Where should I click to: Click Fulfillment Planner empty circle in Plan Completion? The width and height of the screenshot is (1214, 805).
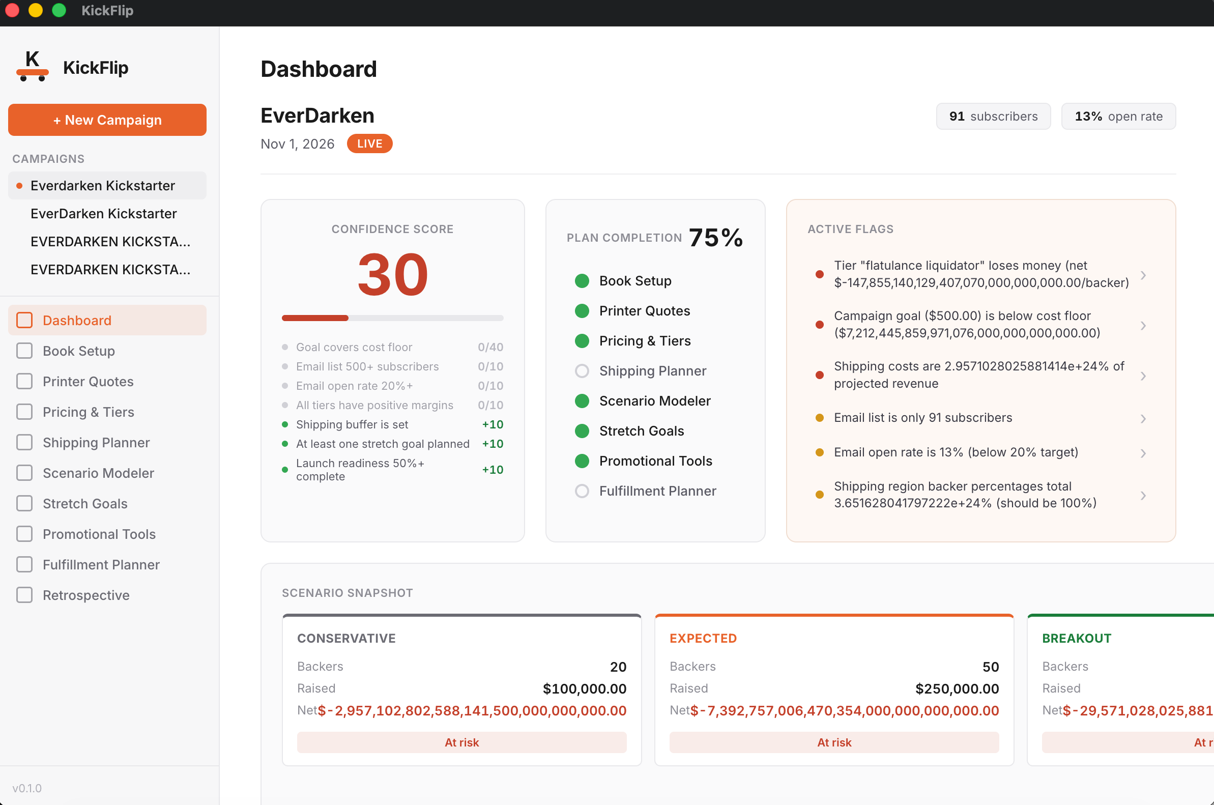pos(582,491)
